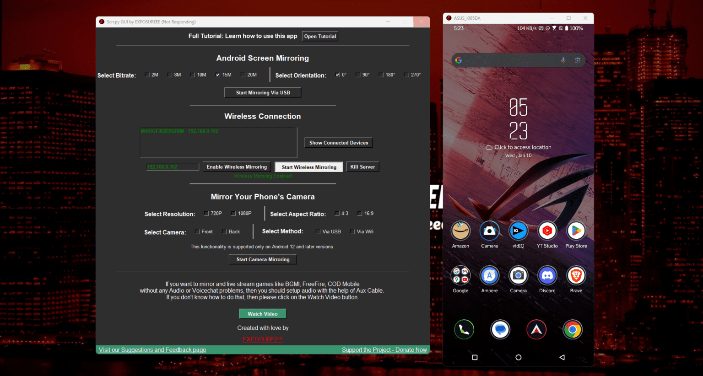The height and width of the screenshot is (376, 703).
Task: Tap the Android home navigation button
Action: [x=518, y=357]
